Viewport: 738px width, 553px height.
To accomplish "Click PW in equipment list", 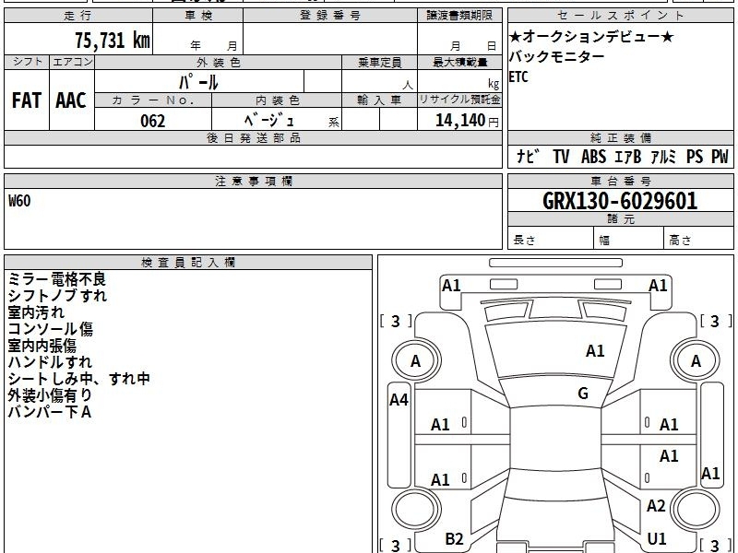I will point(720,156).
